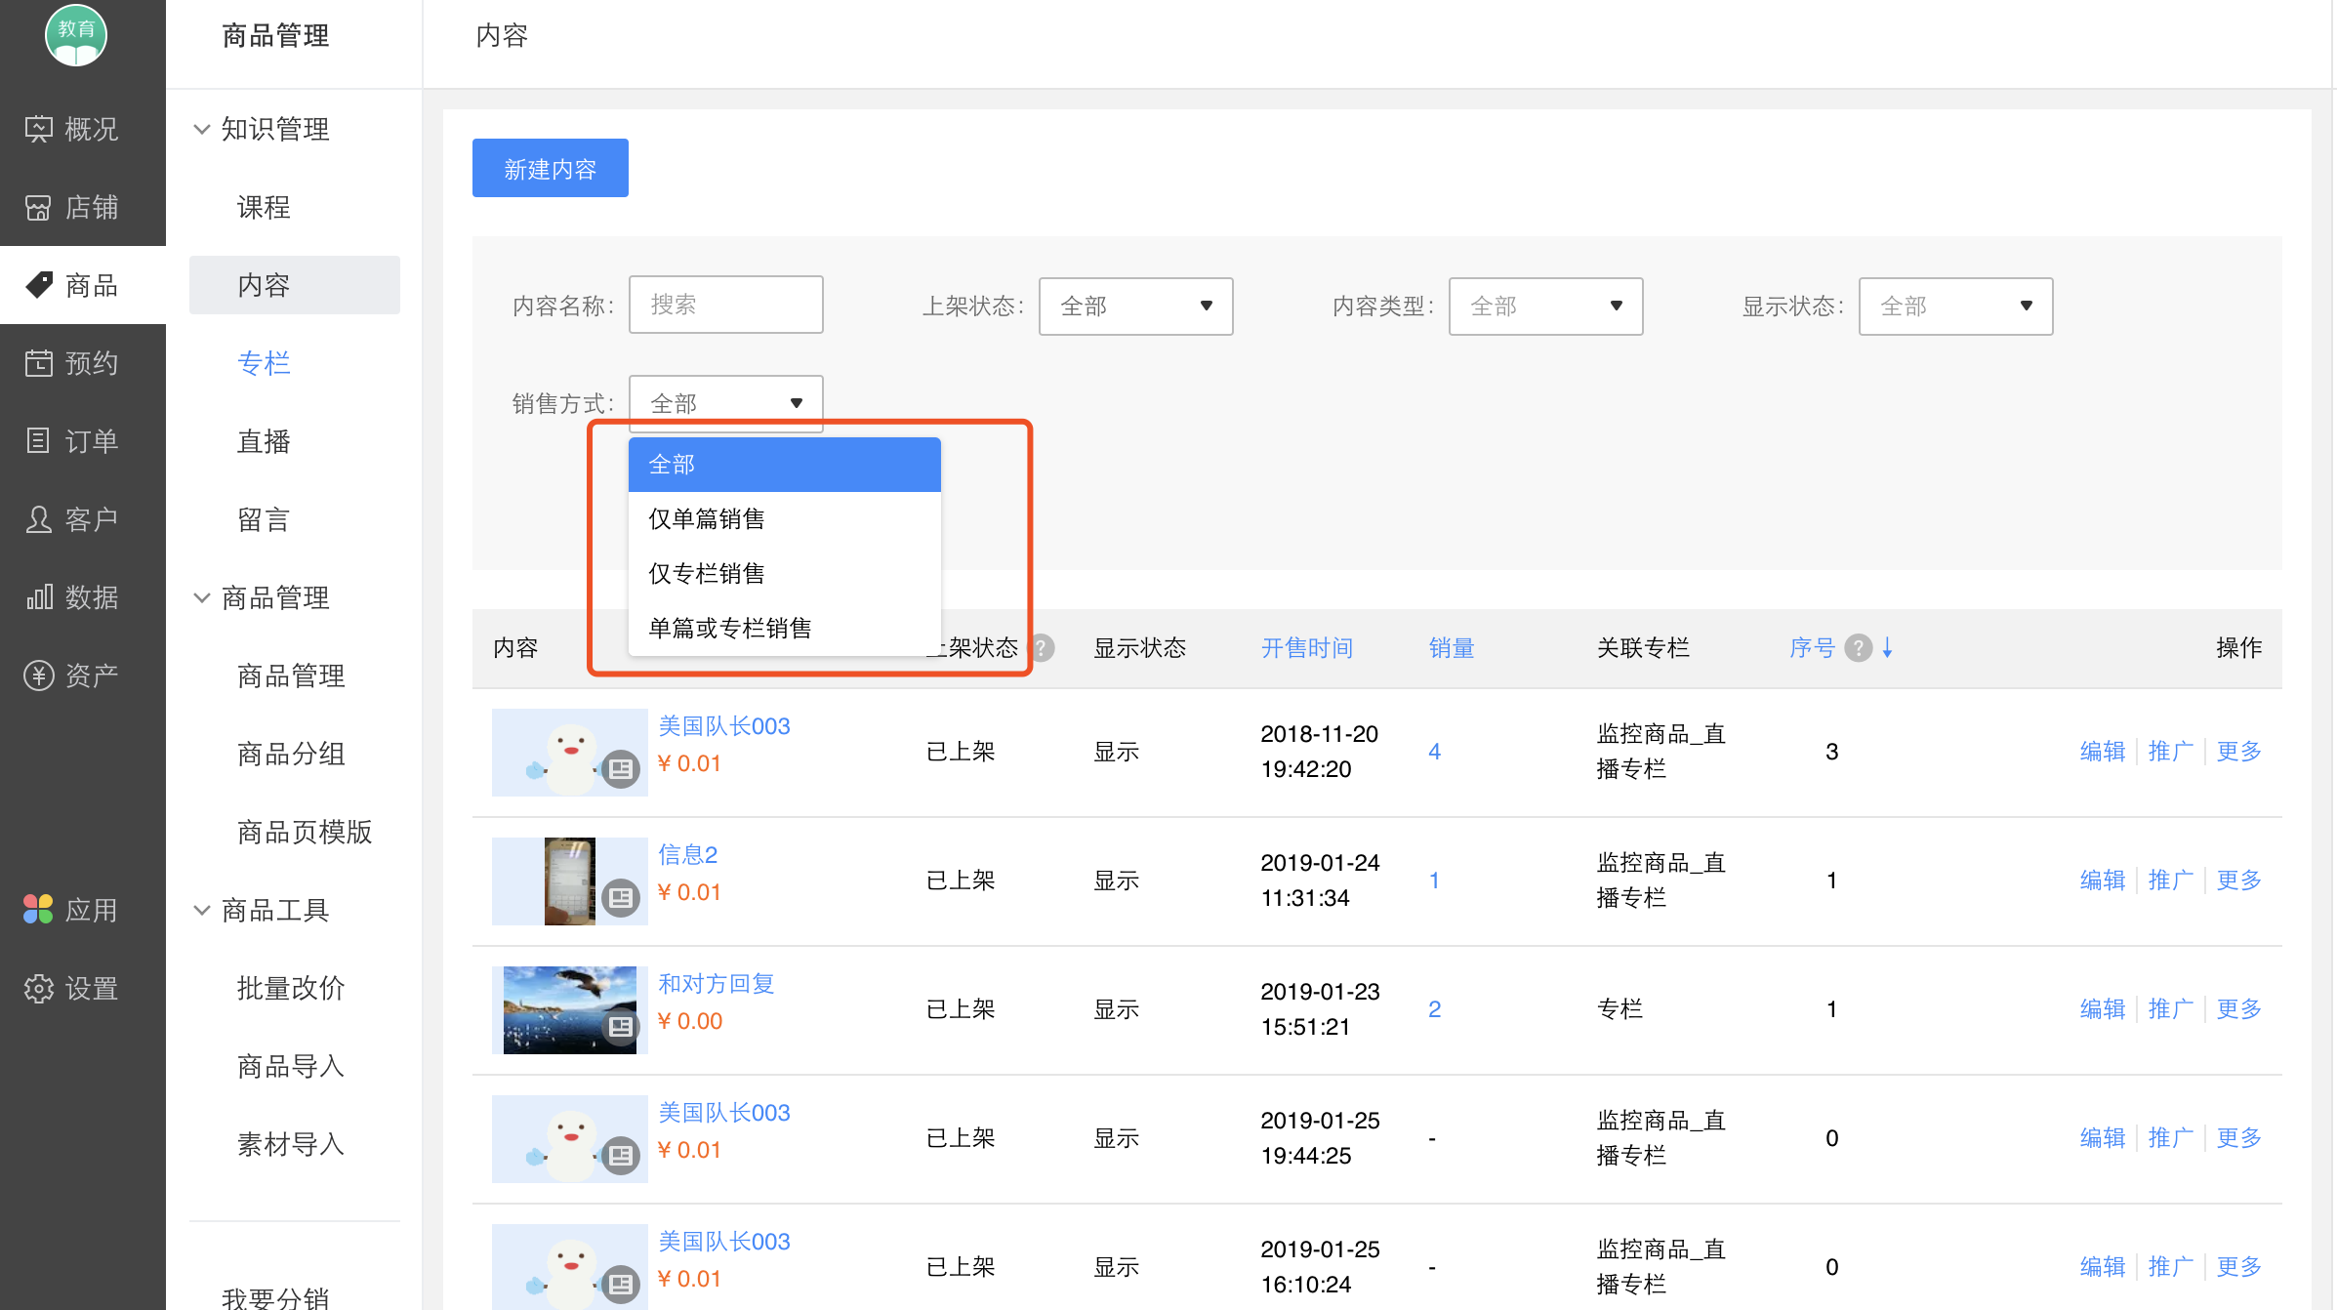The height and width of the screenshot is (1310, 2337).
Task: Click the sort arrow beside 序号
Action: (x=1887, y=648)
